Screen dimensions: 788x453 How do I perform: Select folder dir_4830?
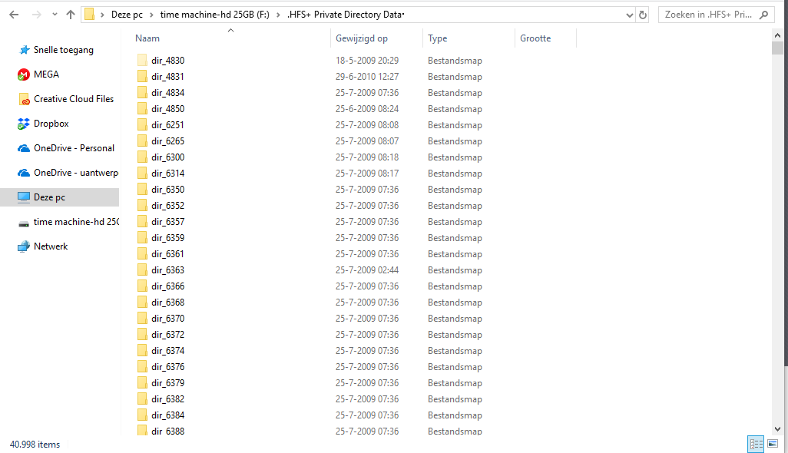pyautogui.click(x=168, y=60)
